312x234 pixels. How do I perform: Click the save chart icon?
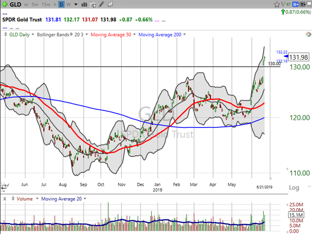click(x=309, y=4)
